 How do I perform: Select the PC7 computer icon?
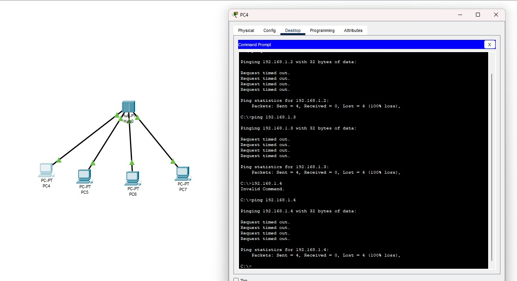coord(182,174)
